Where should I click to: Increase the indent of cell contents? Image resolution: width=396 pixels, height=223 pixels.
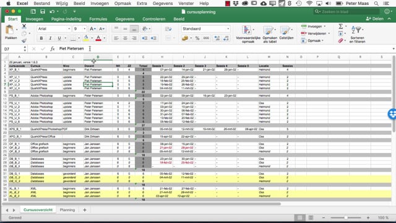click(x=153, y=38)
